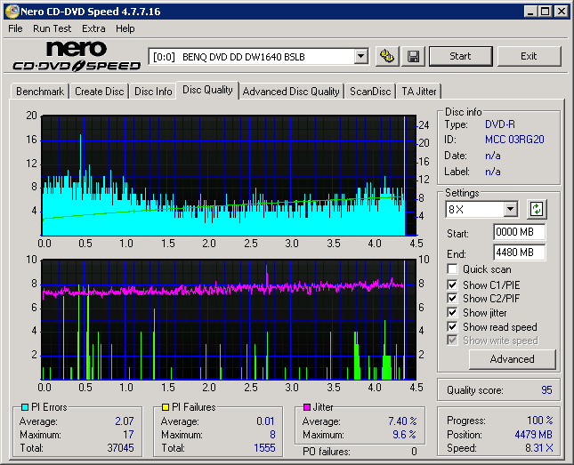Disable the Show read speed checkbox
This screenshot has width=574, height=465.
point(453,327)
